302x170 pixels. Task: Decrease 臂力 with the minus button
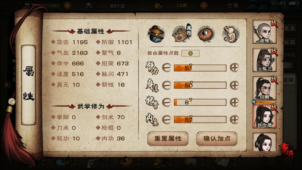(x=166, y=68)
